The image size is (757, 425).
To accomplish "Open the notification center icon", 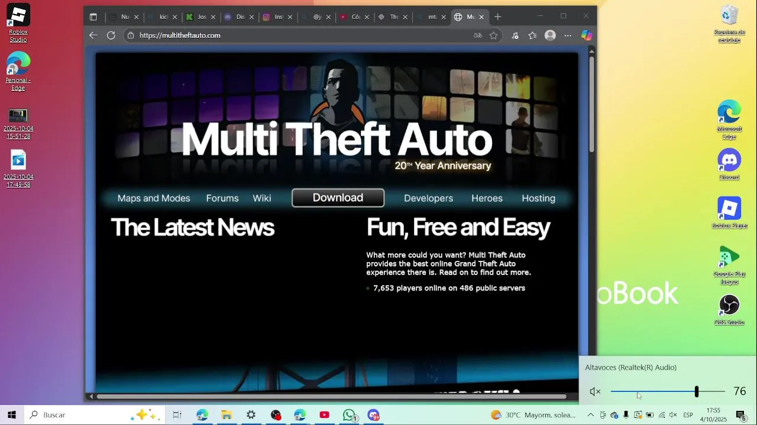I will (x=740, y=415).
